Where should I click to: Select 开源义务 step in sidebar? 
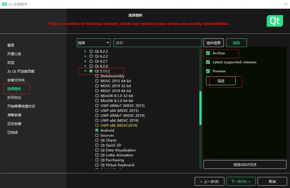tap(14, 54)
